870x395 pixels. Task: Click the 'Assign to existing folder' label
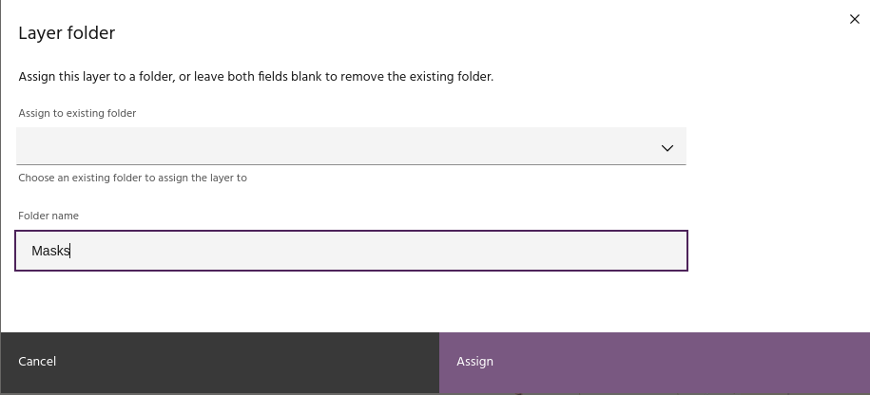click(x=77, y=113)
